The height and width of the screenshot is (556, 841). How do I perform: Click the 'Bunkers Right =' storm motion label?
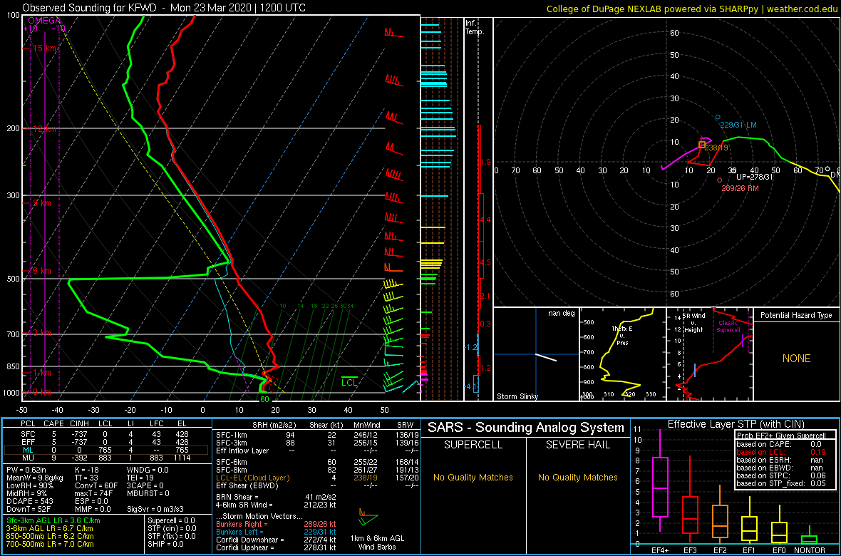pos(242,523)
